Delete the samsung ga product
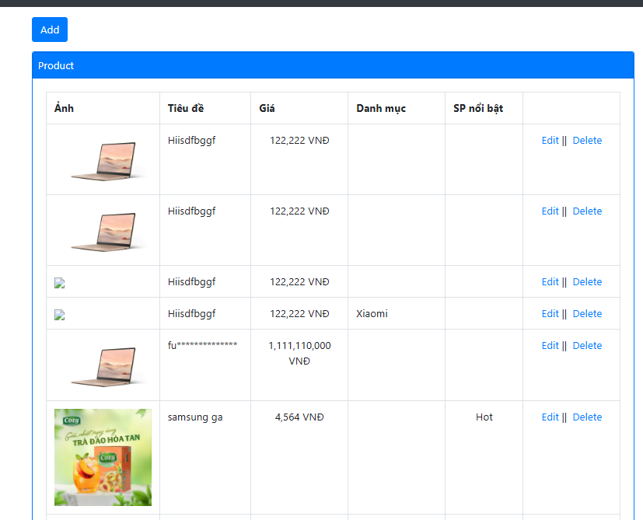Viewport: 643px width, 520px height. coord(587,417)
